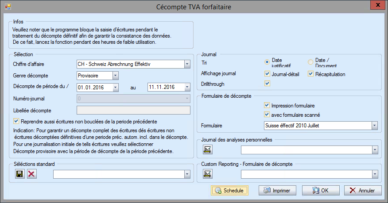Expand the Genre décompte dropdown
This screenshot has height=203, width=388.
[115, 76]
